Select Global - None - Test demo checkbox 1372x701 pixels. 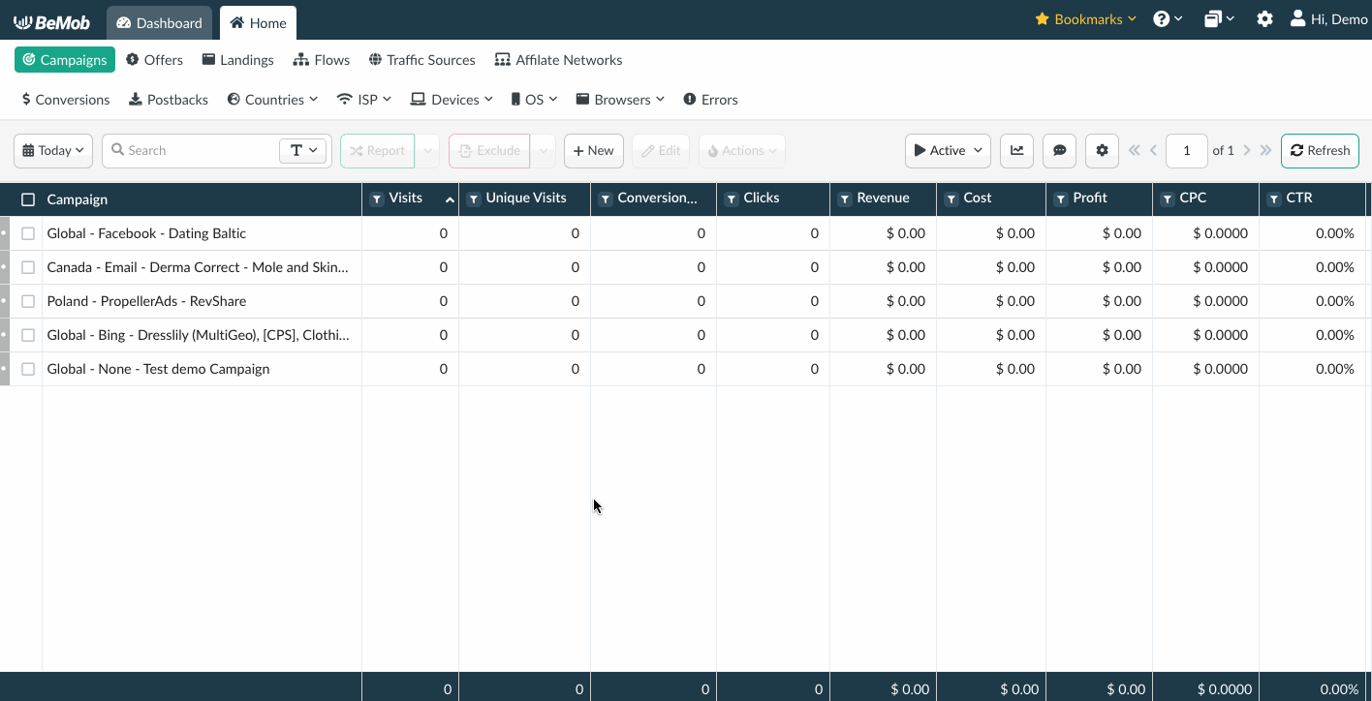click(28, 369)
